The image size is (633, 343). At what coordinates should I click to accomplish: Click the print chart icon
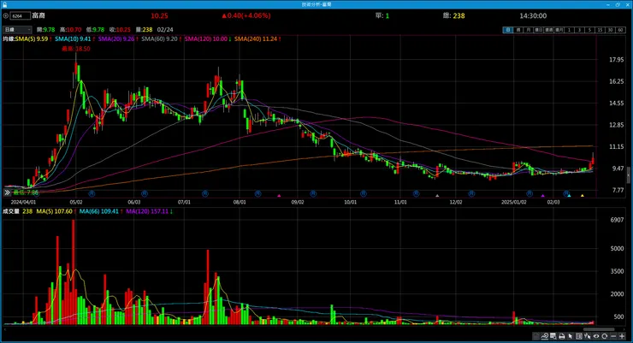coord(562,336)
